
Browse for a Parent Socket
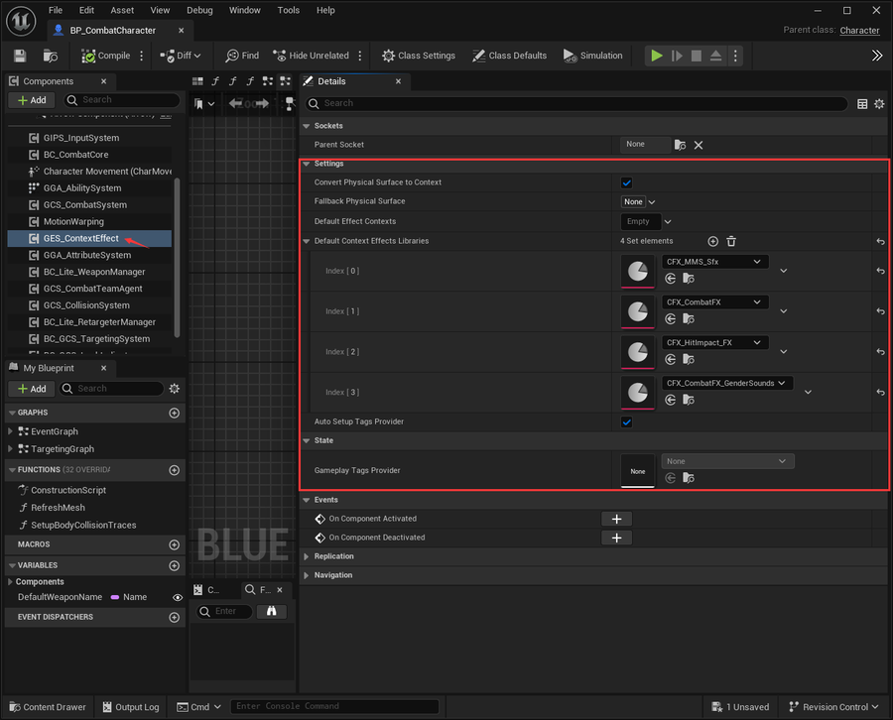click(680, 145)
